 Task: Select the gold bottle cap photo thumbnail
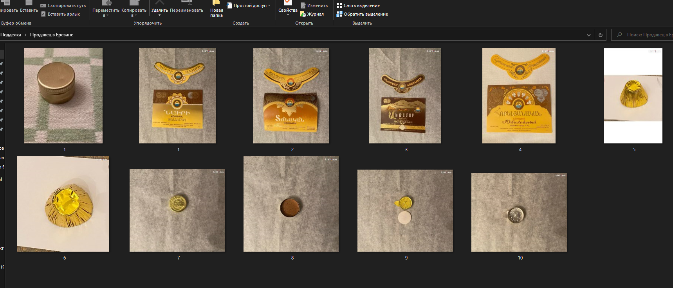(63, 95)
